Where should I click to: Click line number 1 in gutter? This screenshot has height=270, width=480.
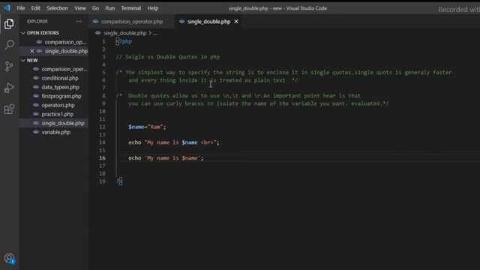[x=103, y=41]
